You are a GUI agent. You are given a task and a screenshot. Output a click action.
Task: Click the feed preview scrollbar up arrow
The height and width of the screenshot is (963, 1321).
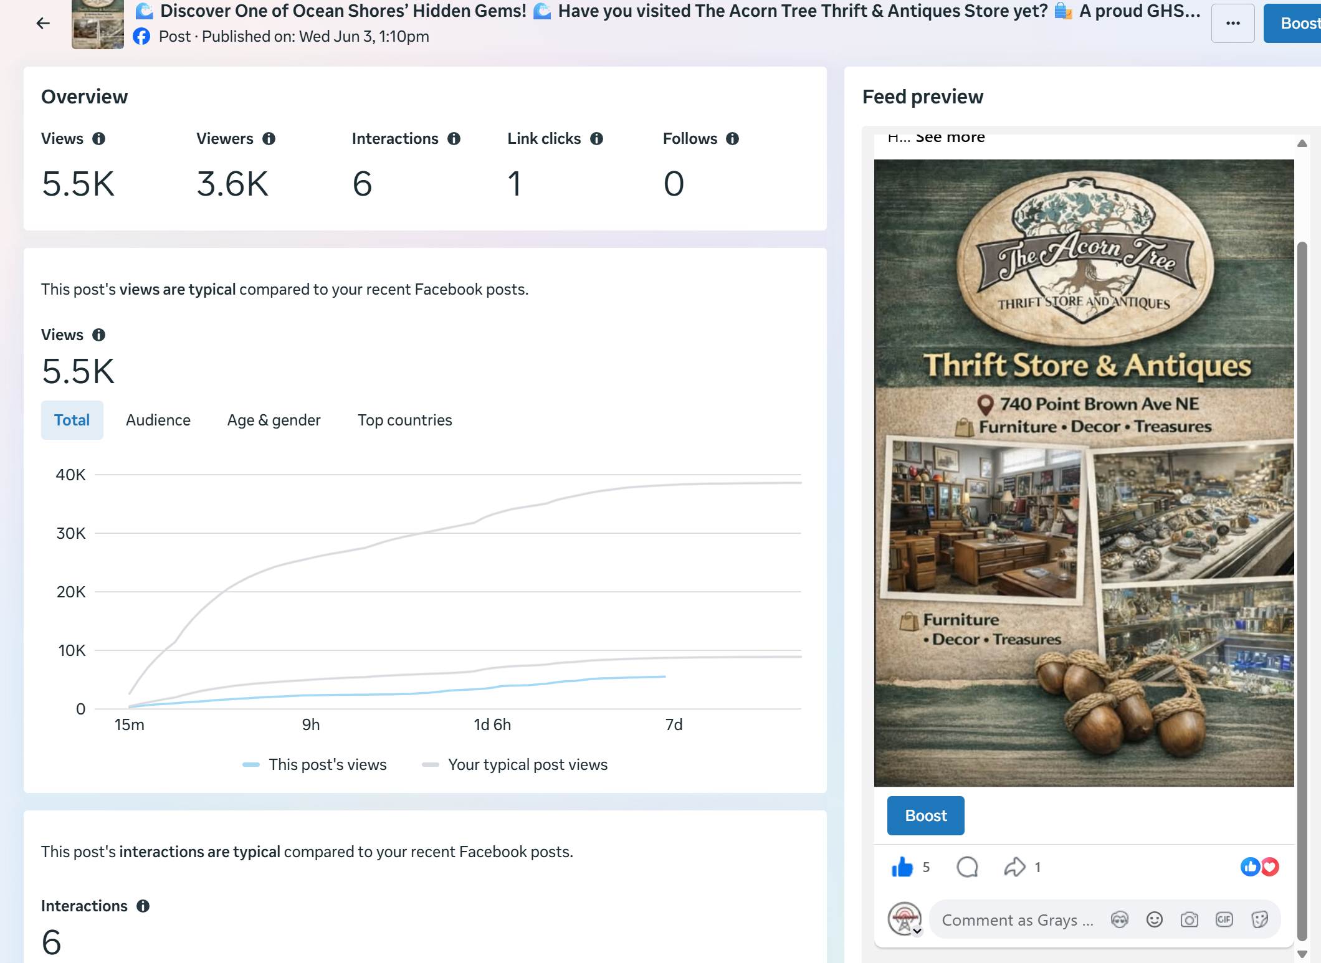pyautogui.click(x=1302, y=143)
